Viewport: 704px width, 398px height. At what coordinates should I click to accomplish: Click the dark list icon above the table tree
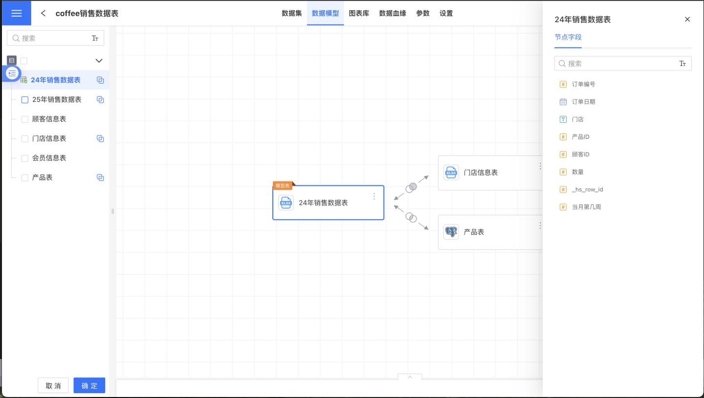point(12,60)
